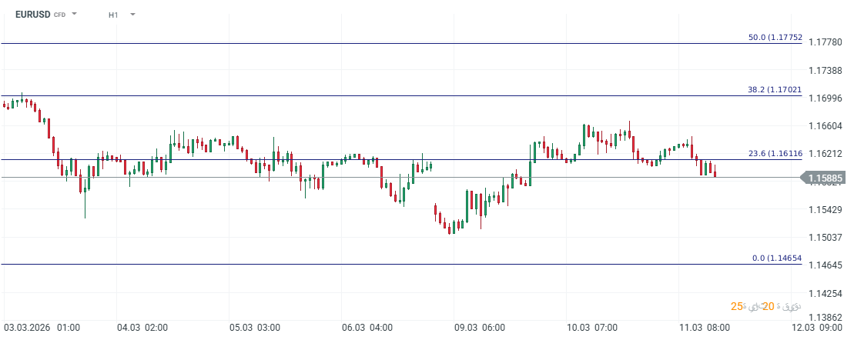The height and width of the screenshot is (340, 854).
Task: Click the 03.03.2026 01:00 time axis label
Action: [x=41, y=327]
